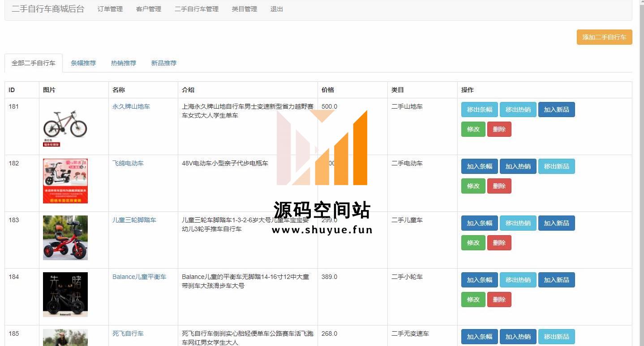Click 加入条幅 for 死飞自行车
The width and height of the screenshot is (644, 346).
[480, 337]
